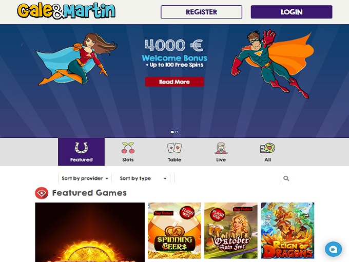Open the Spinning Beers game thumbnail
The height and width of the screenshot is (262, 349).
click(174, 230)
